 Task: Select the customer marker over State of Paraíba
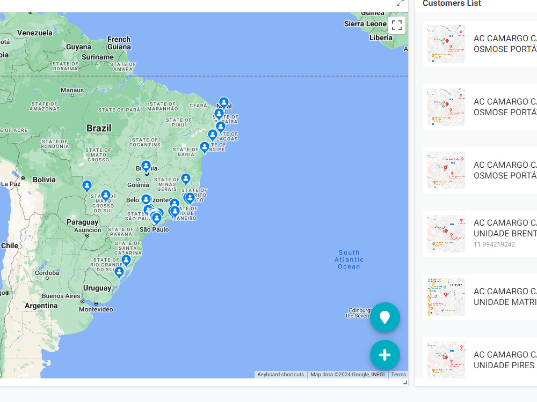[x=219, y=114]
